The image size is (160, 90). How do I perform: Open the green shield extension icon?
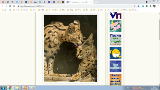coord(147,6)
